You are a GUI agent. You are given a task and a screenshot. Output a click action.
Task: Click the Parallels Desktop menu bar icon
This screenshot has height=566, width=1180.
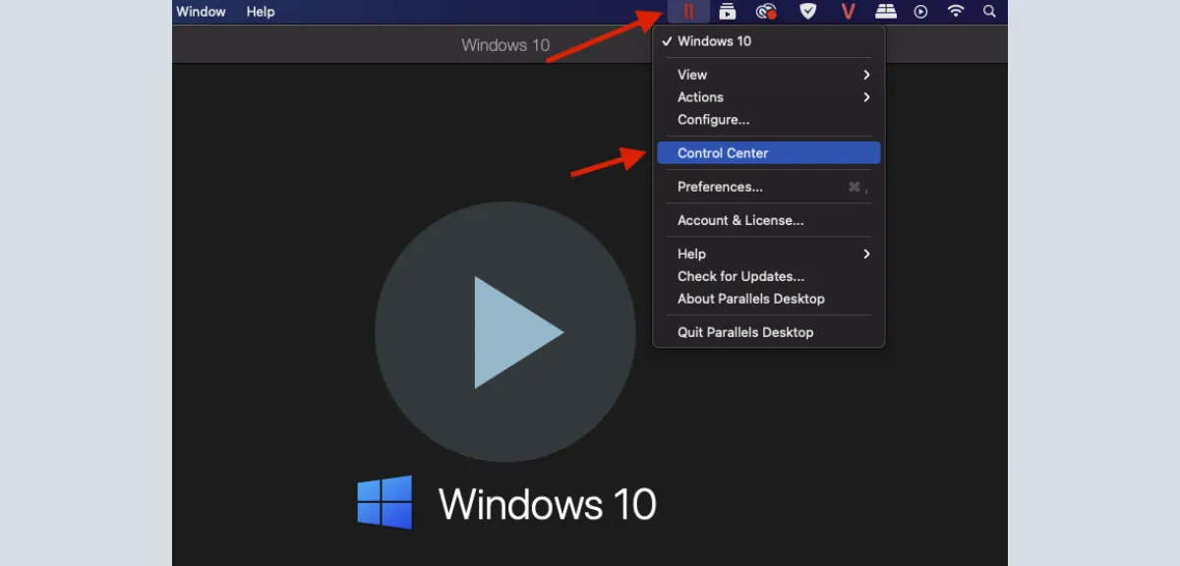688,12
